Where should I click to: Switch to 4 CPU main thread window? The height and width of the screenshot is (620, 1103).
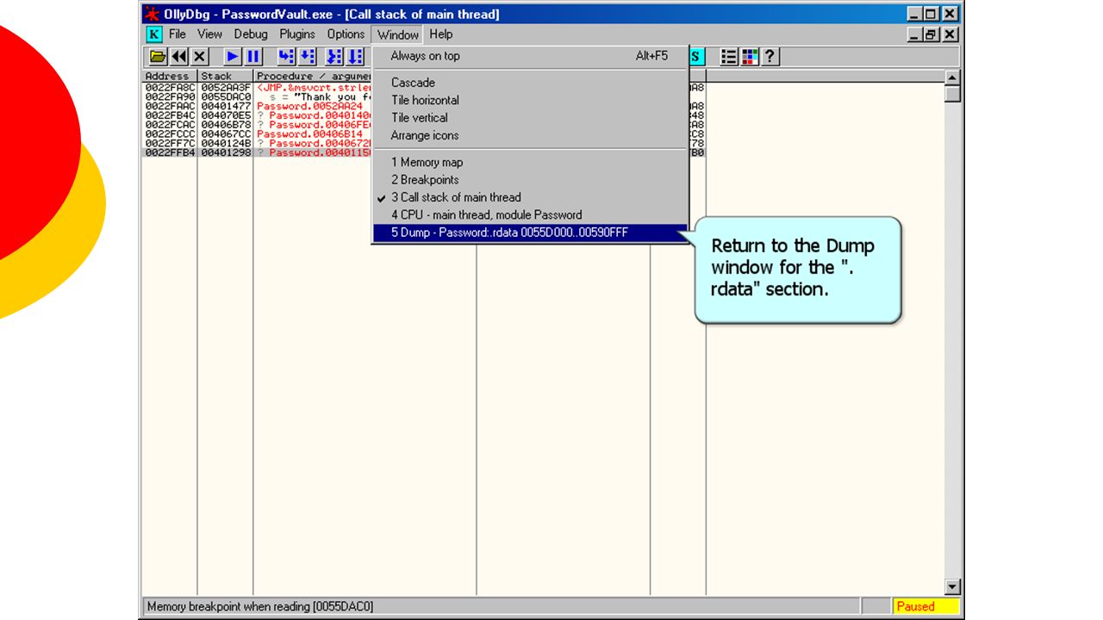530,215
